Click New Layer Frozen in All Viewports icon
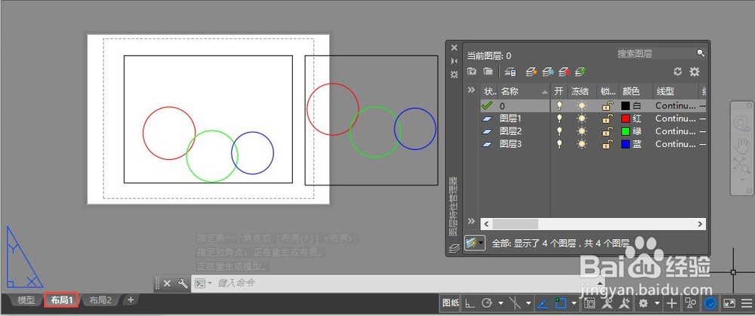 [x=547, y=72]
